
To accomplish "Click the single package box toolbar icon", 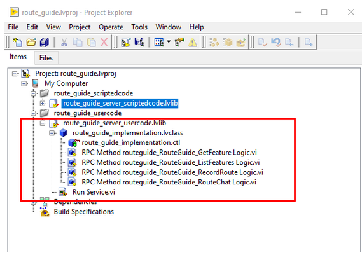I will click(228, 42).
